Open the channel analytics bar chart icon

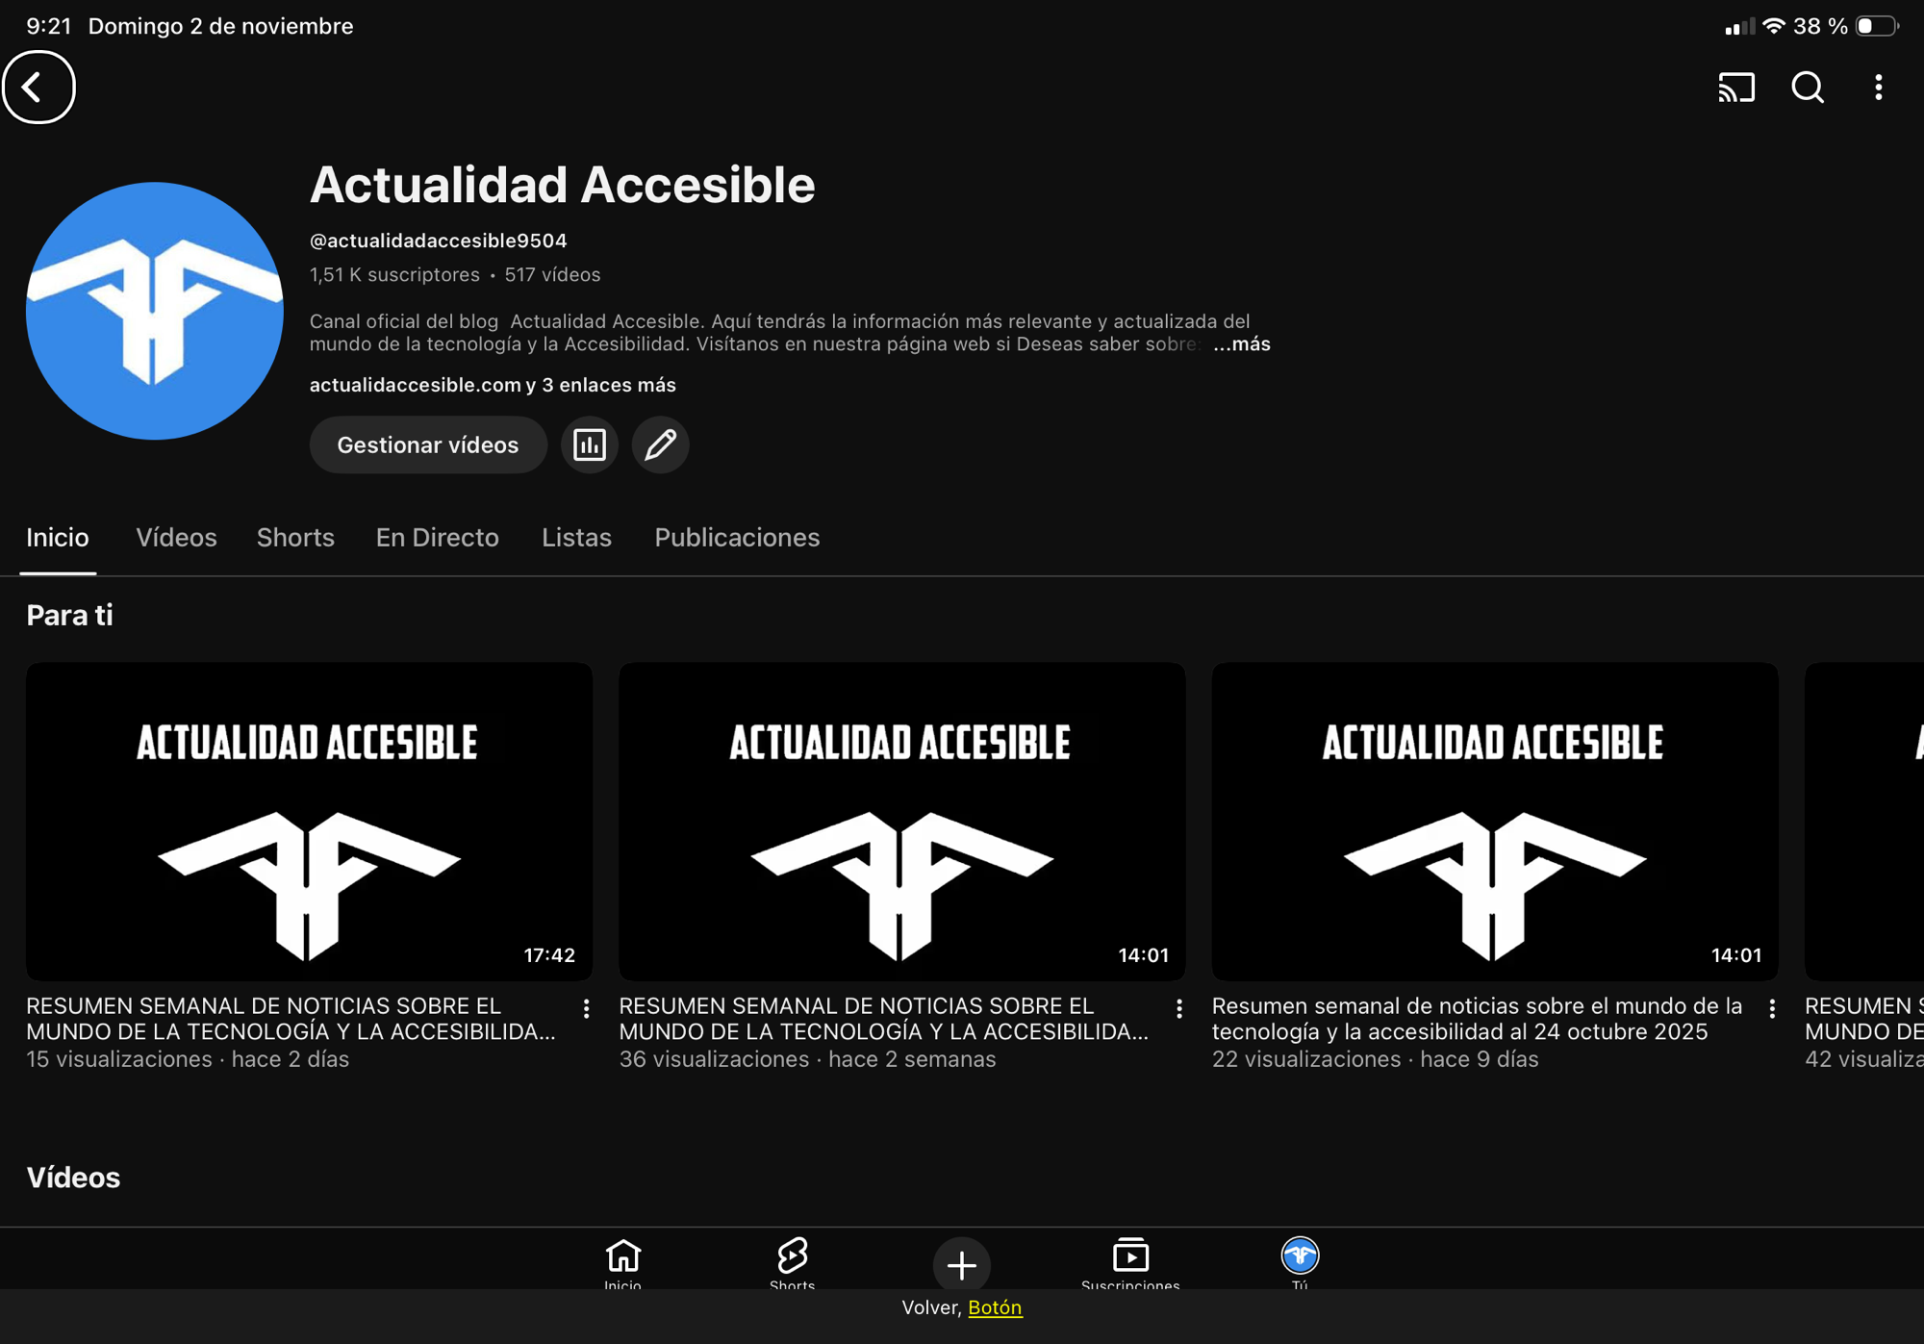(x=589, y=444)
